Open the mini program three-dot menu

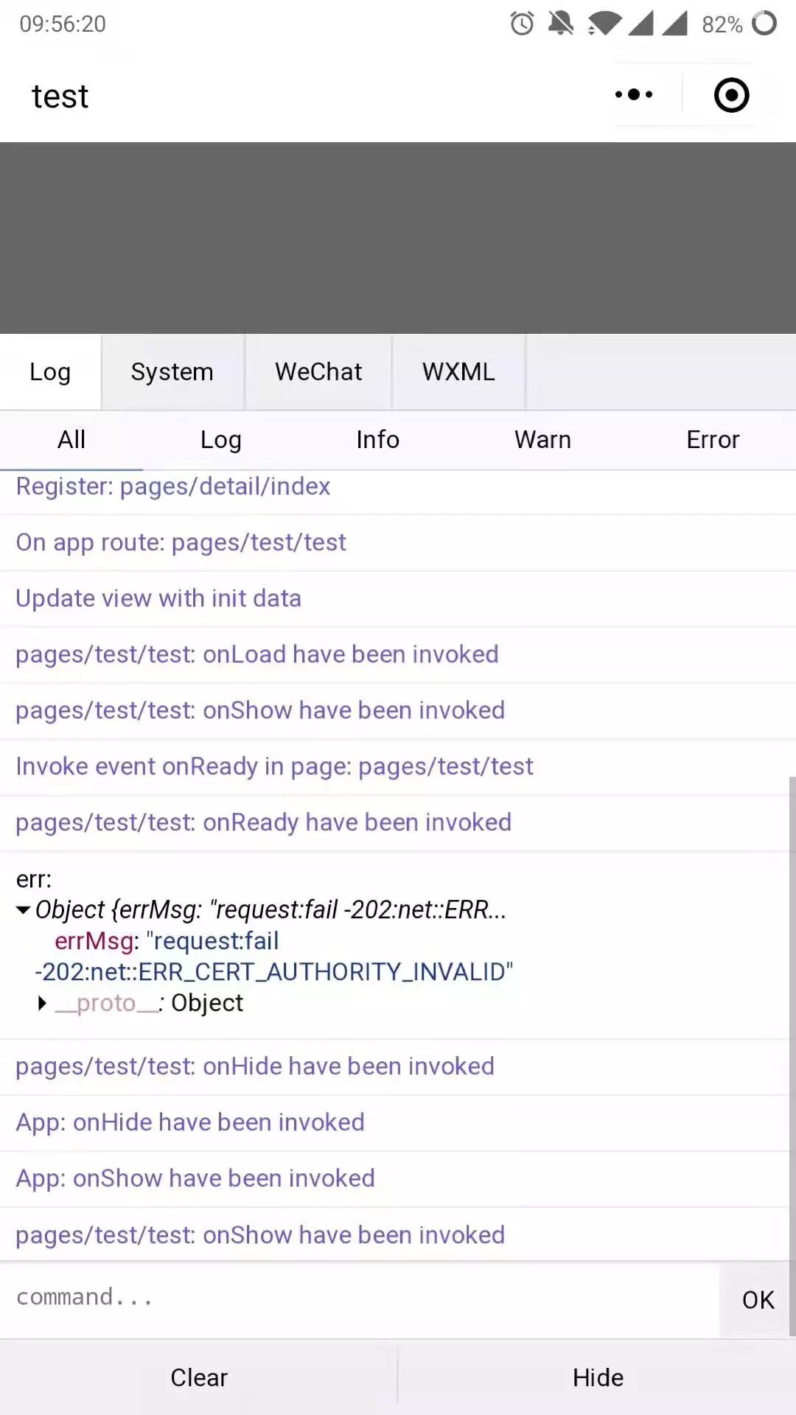[634, 94]
